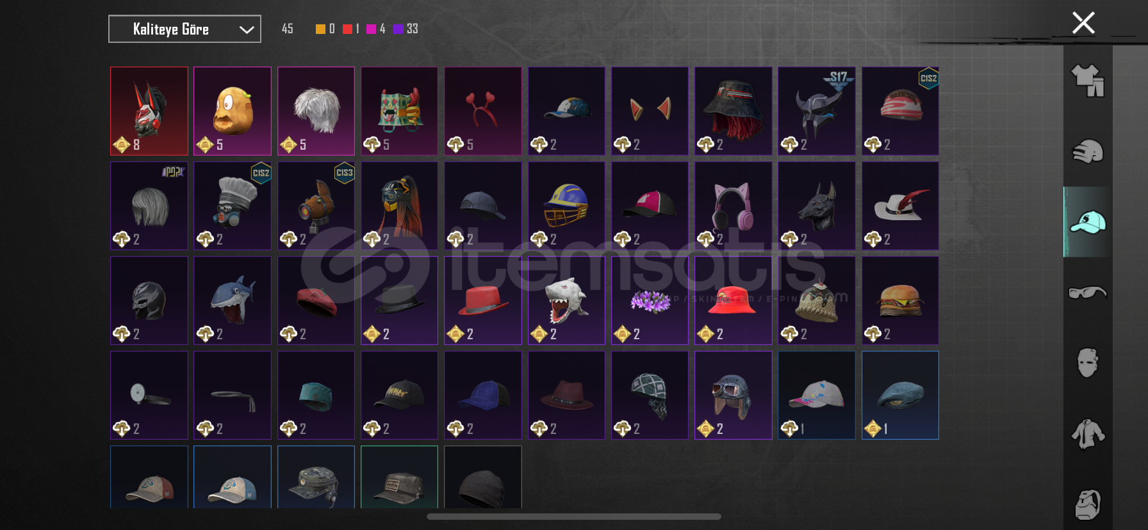Close the inventory with the X
This screenshot has width=1148, height=530.
[x=1083, y=23]
